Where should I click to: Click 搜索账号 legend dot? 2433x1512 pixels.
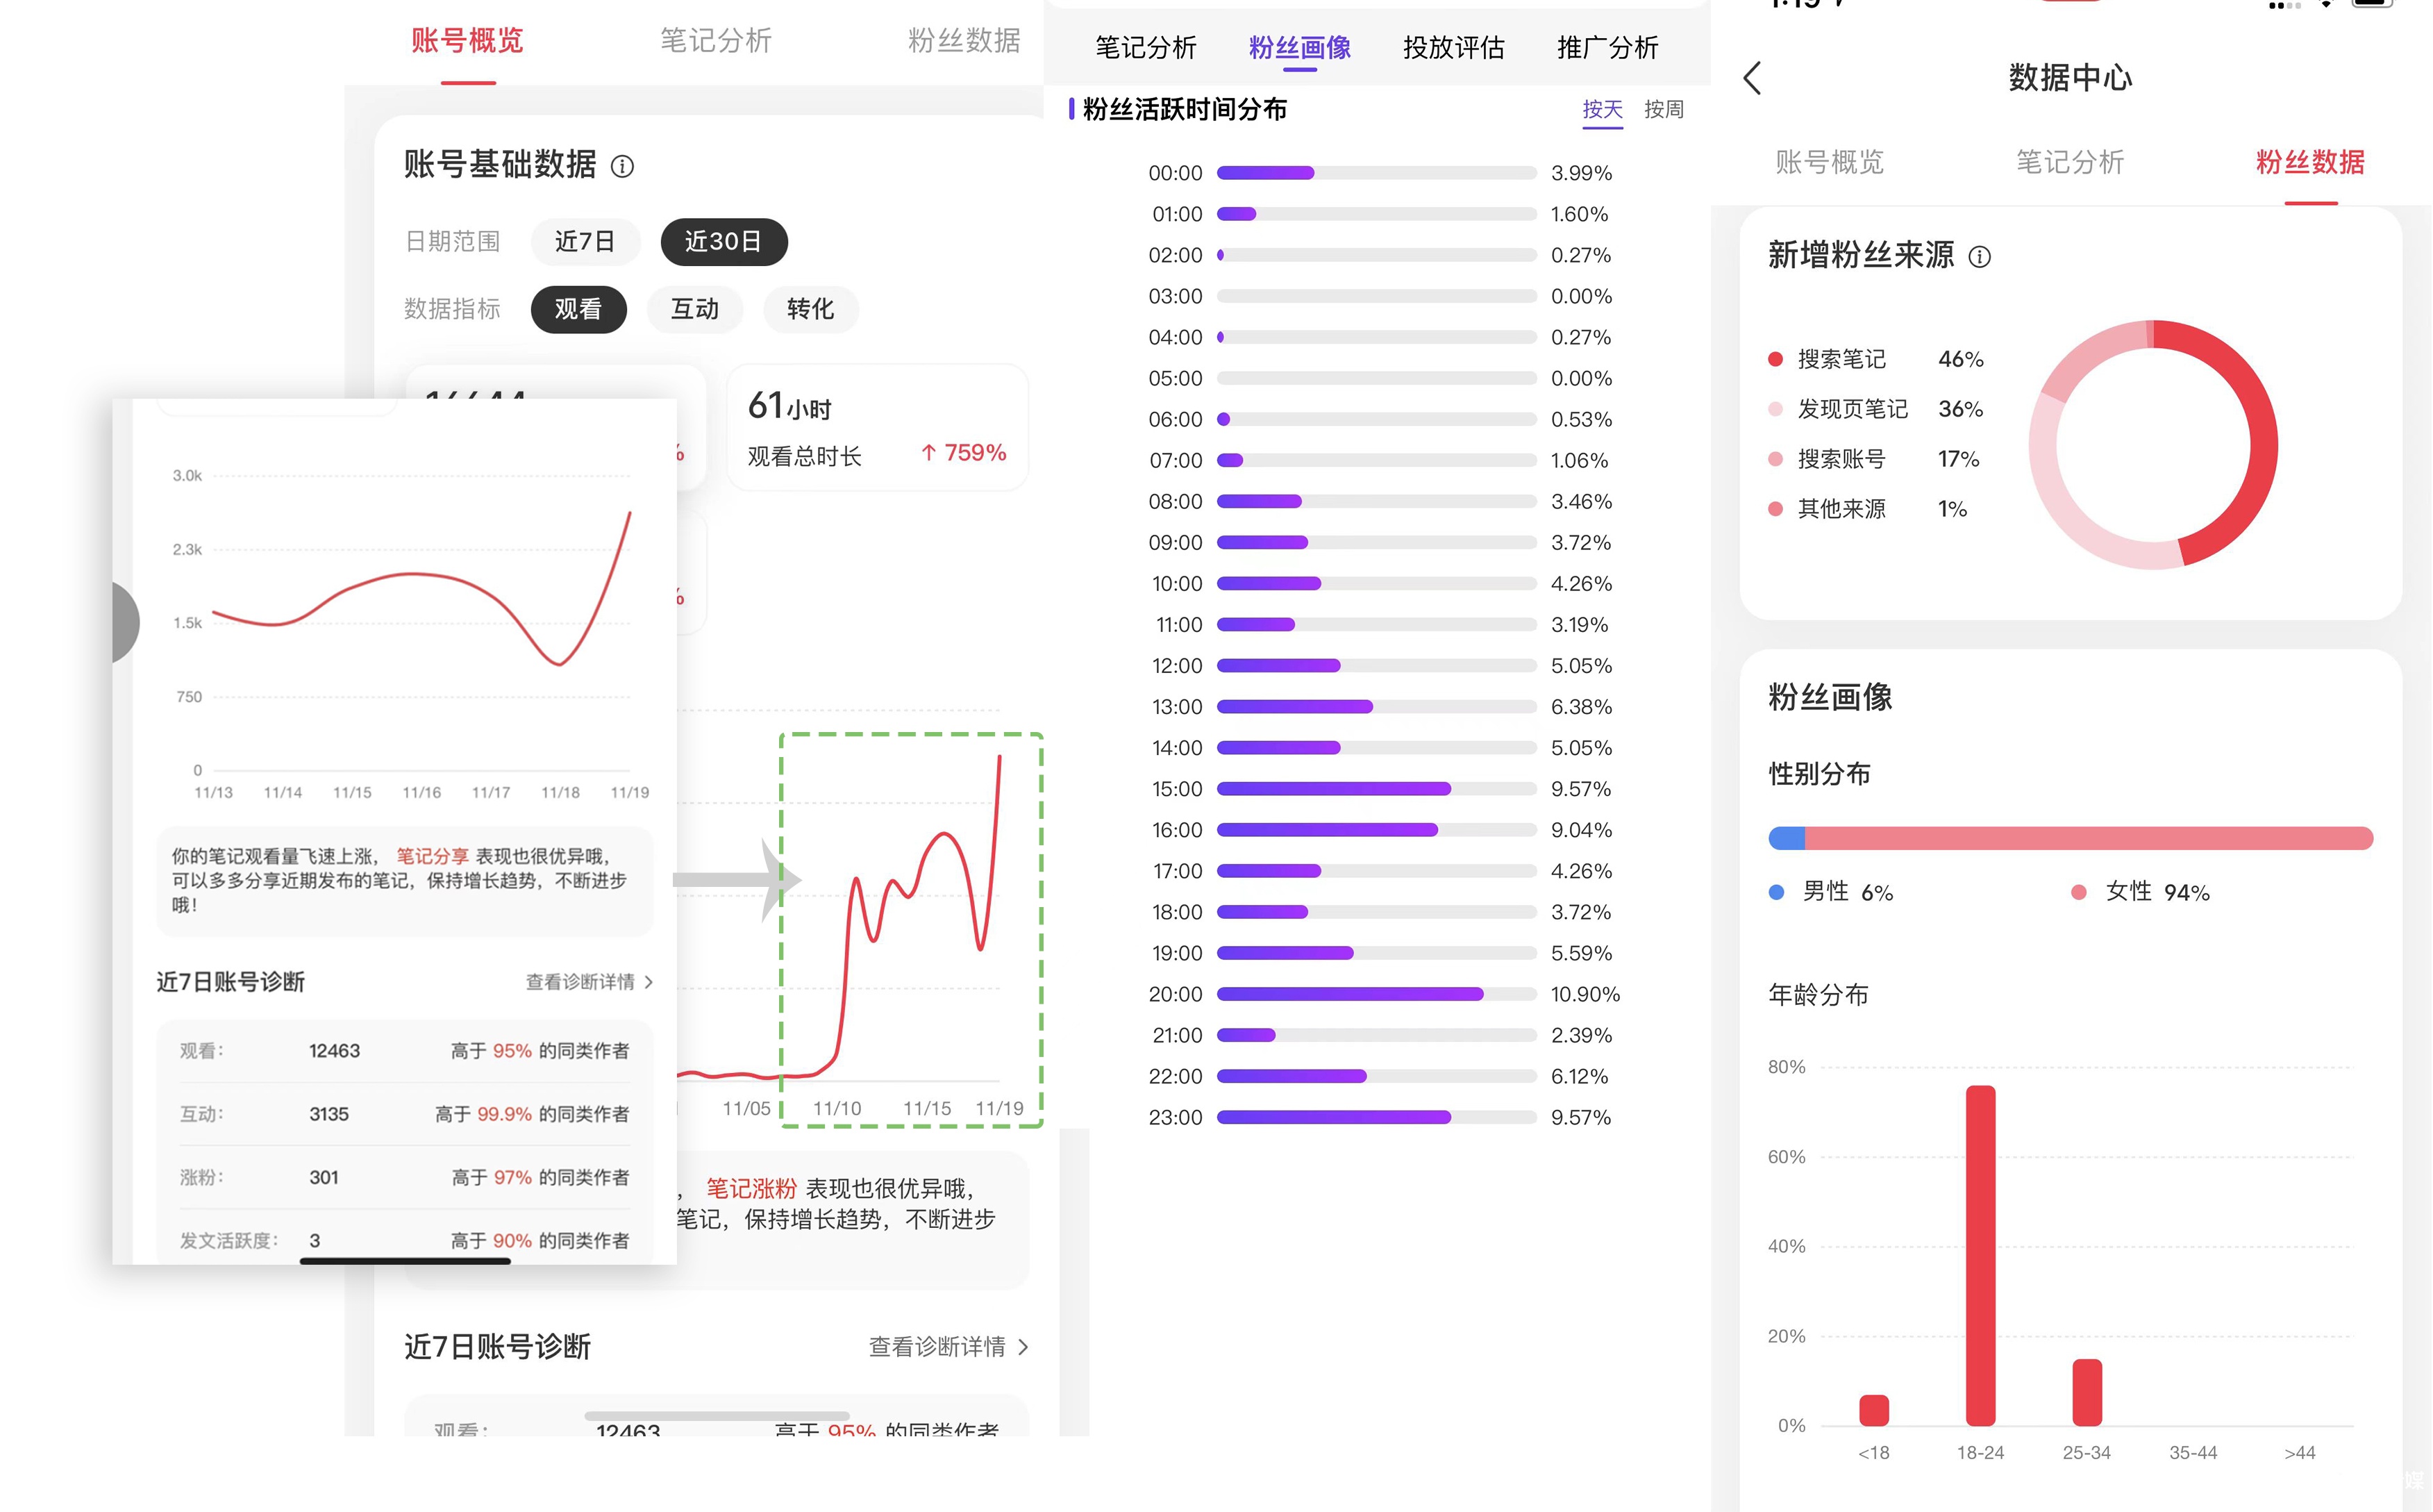[1775, 459]
